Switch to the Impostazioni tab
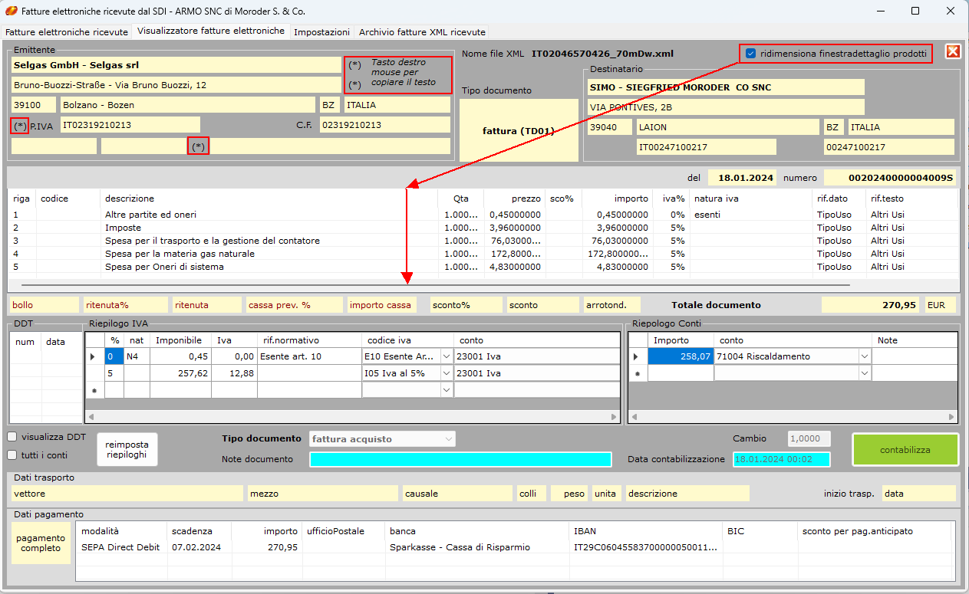This screenshot has height=594, width=969. coord(321,32)
